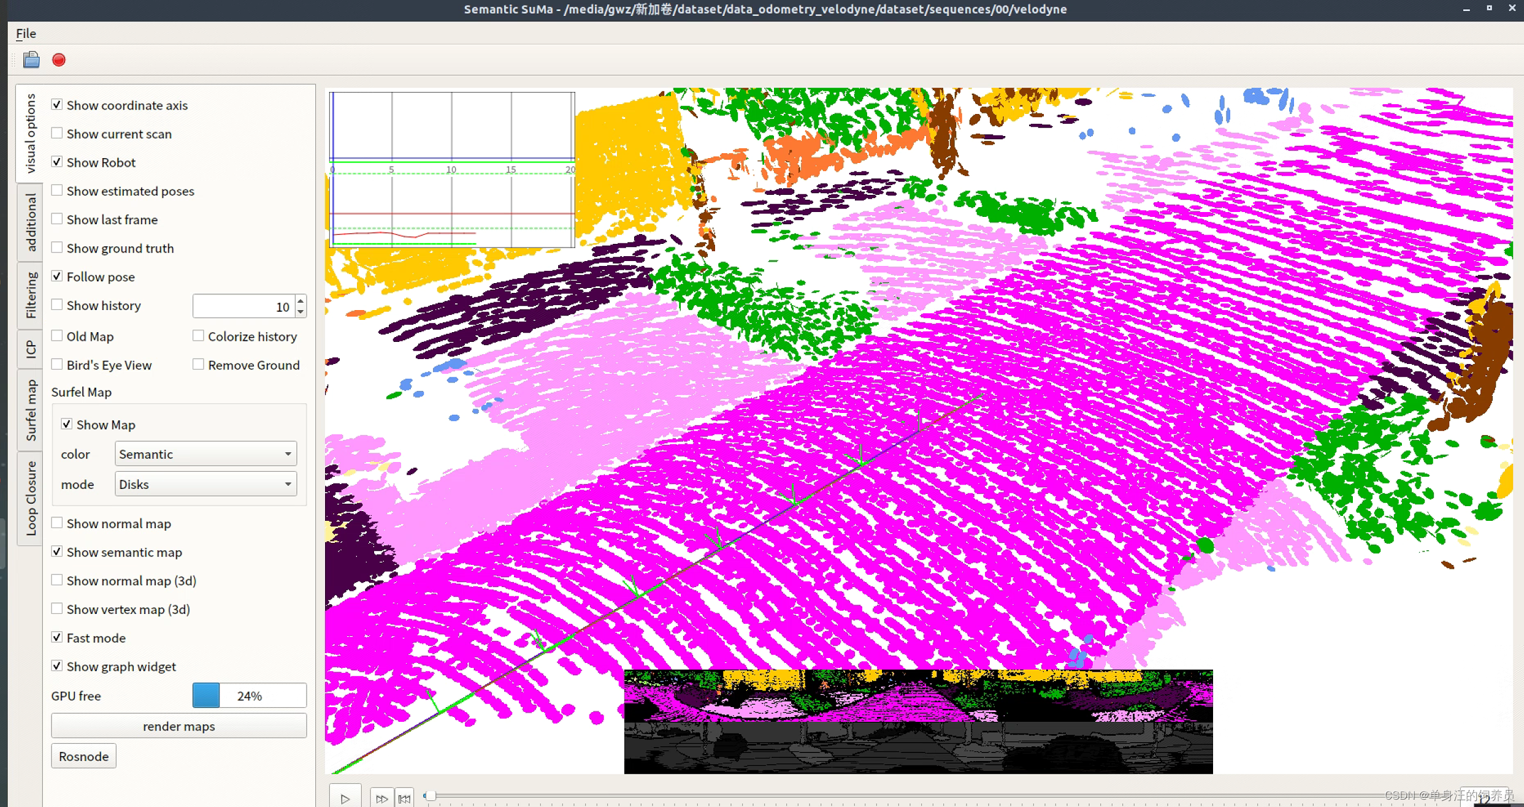Click the reset to start button
Viewport: 1524px width, 807px height.
click(405, 798)
